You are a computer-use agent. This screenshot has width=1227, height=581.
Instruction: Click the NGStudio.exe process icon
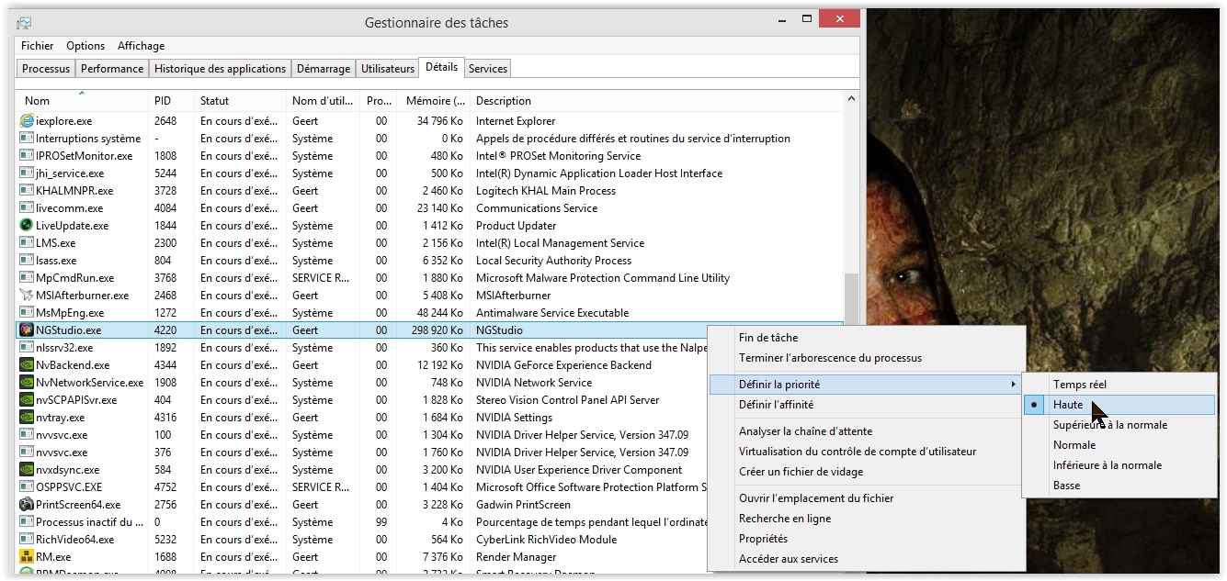coord(27,330)
